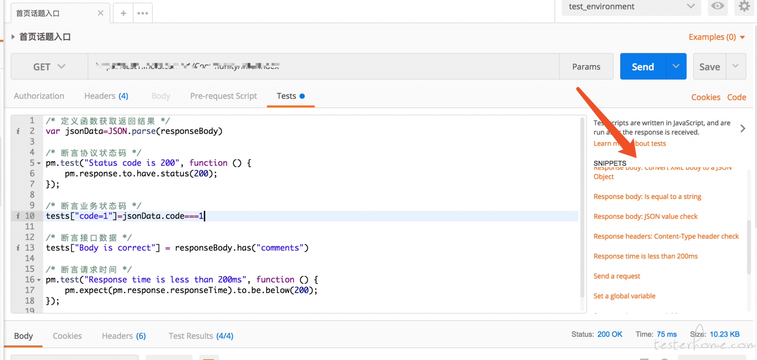Open Learn more about tests link
Screen dimensions: 757x360
(x=630, y=143)
